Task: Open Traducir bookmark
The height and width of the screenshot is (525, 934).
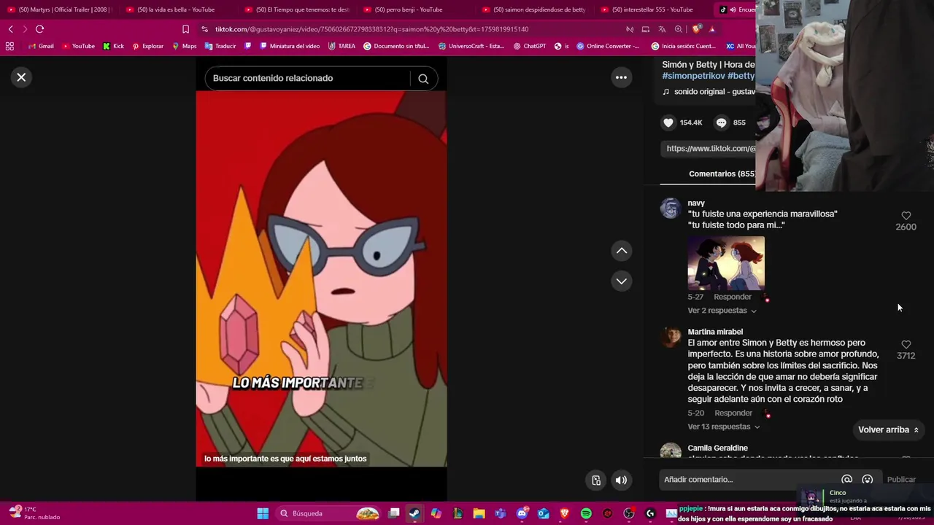Action: pyautogui.click(x=220, y=46)
